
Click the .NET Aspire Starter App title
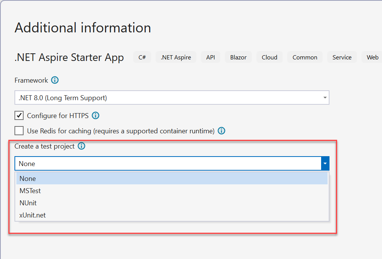click(x=69, y=58)
